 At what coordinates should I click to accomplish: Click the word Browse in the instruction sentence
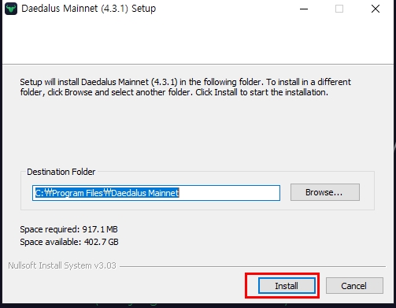pos(79,92)
